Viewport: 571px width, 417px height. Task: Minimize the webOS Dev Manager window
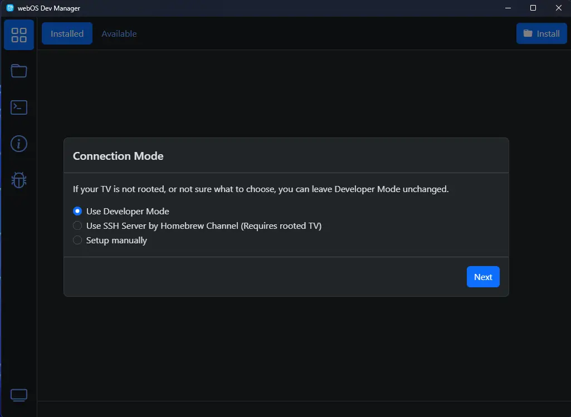point(508,8)
